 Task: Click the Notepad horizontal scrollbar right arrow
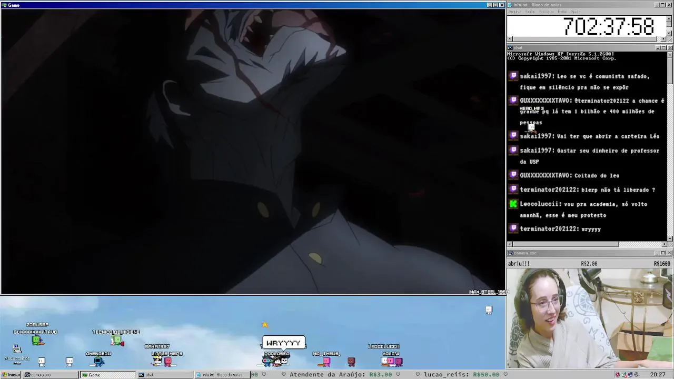pyautogui.click(x=663, y=39)
